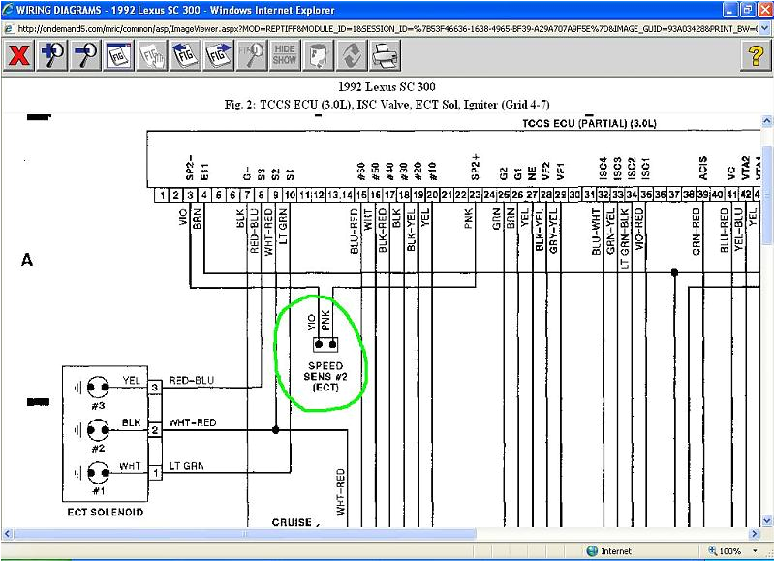Select the Zoom In magnifier tool
Image resolution: width=775 pixels, height=562 pixels.
[53, 55]
